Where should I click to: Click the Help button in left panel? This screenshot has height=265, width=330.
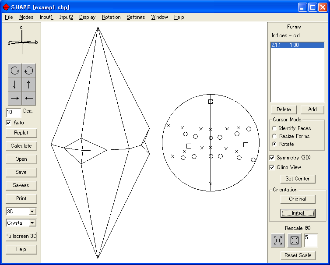click(x=21, y=249)
